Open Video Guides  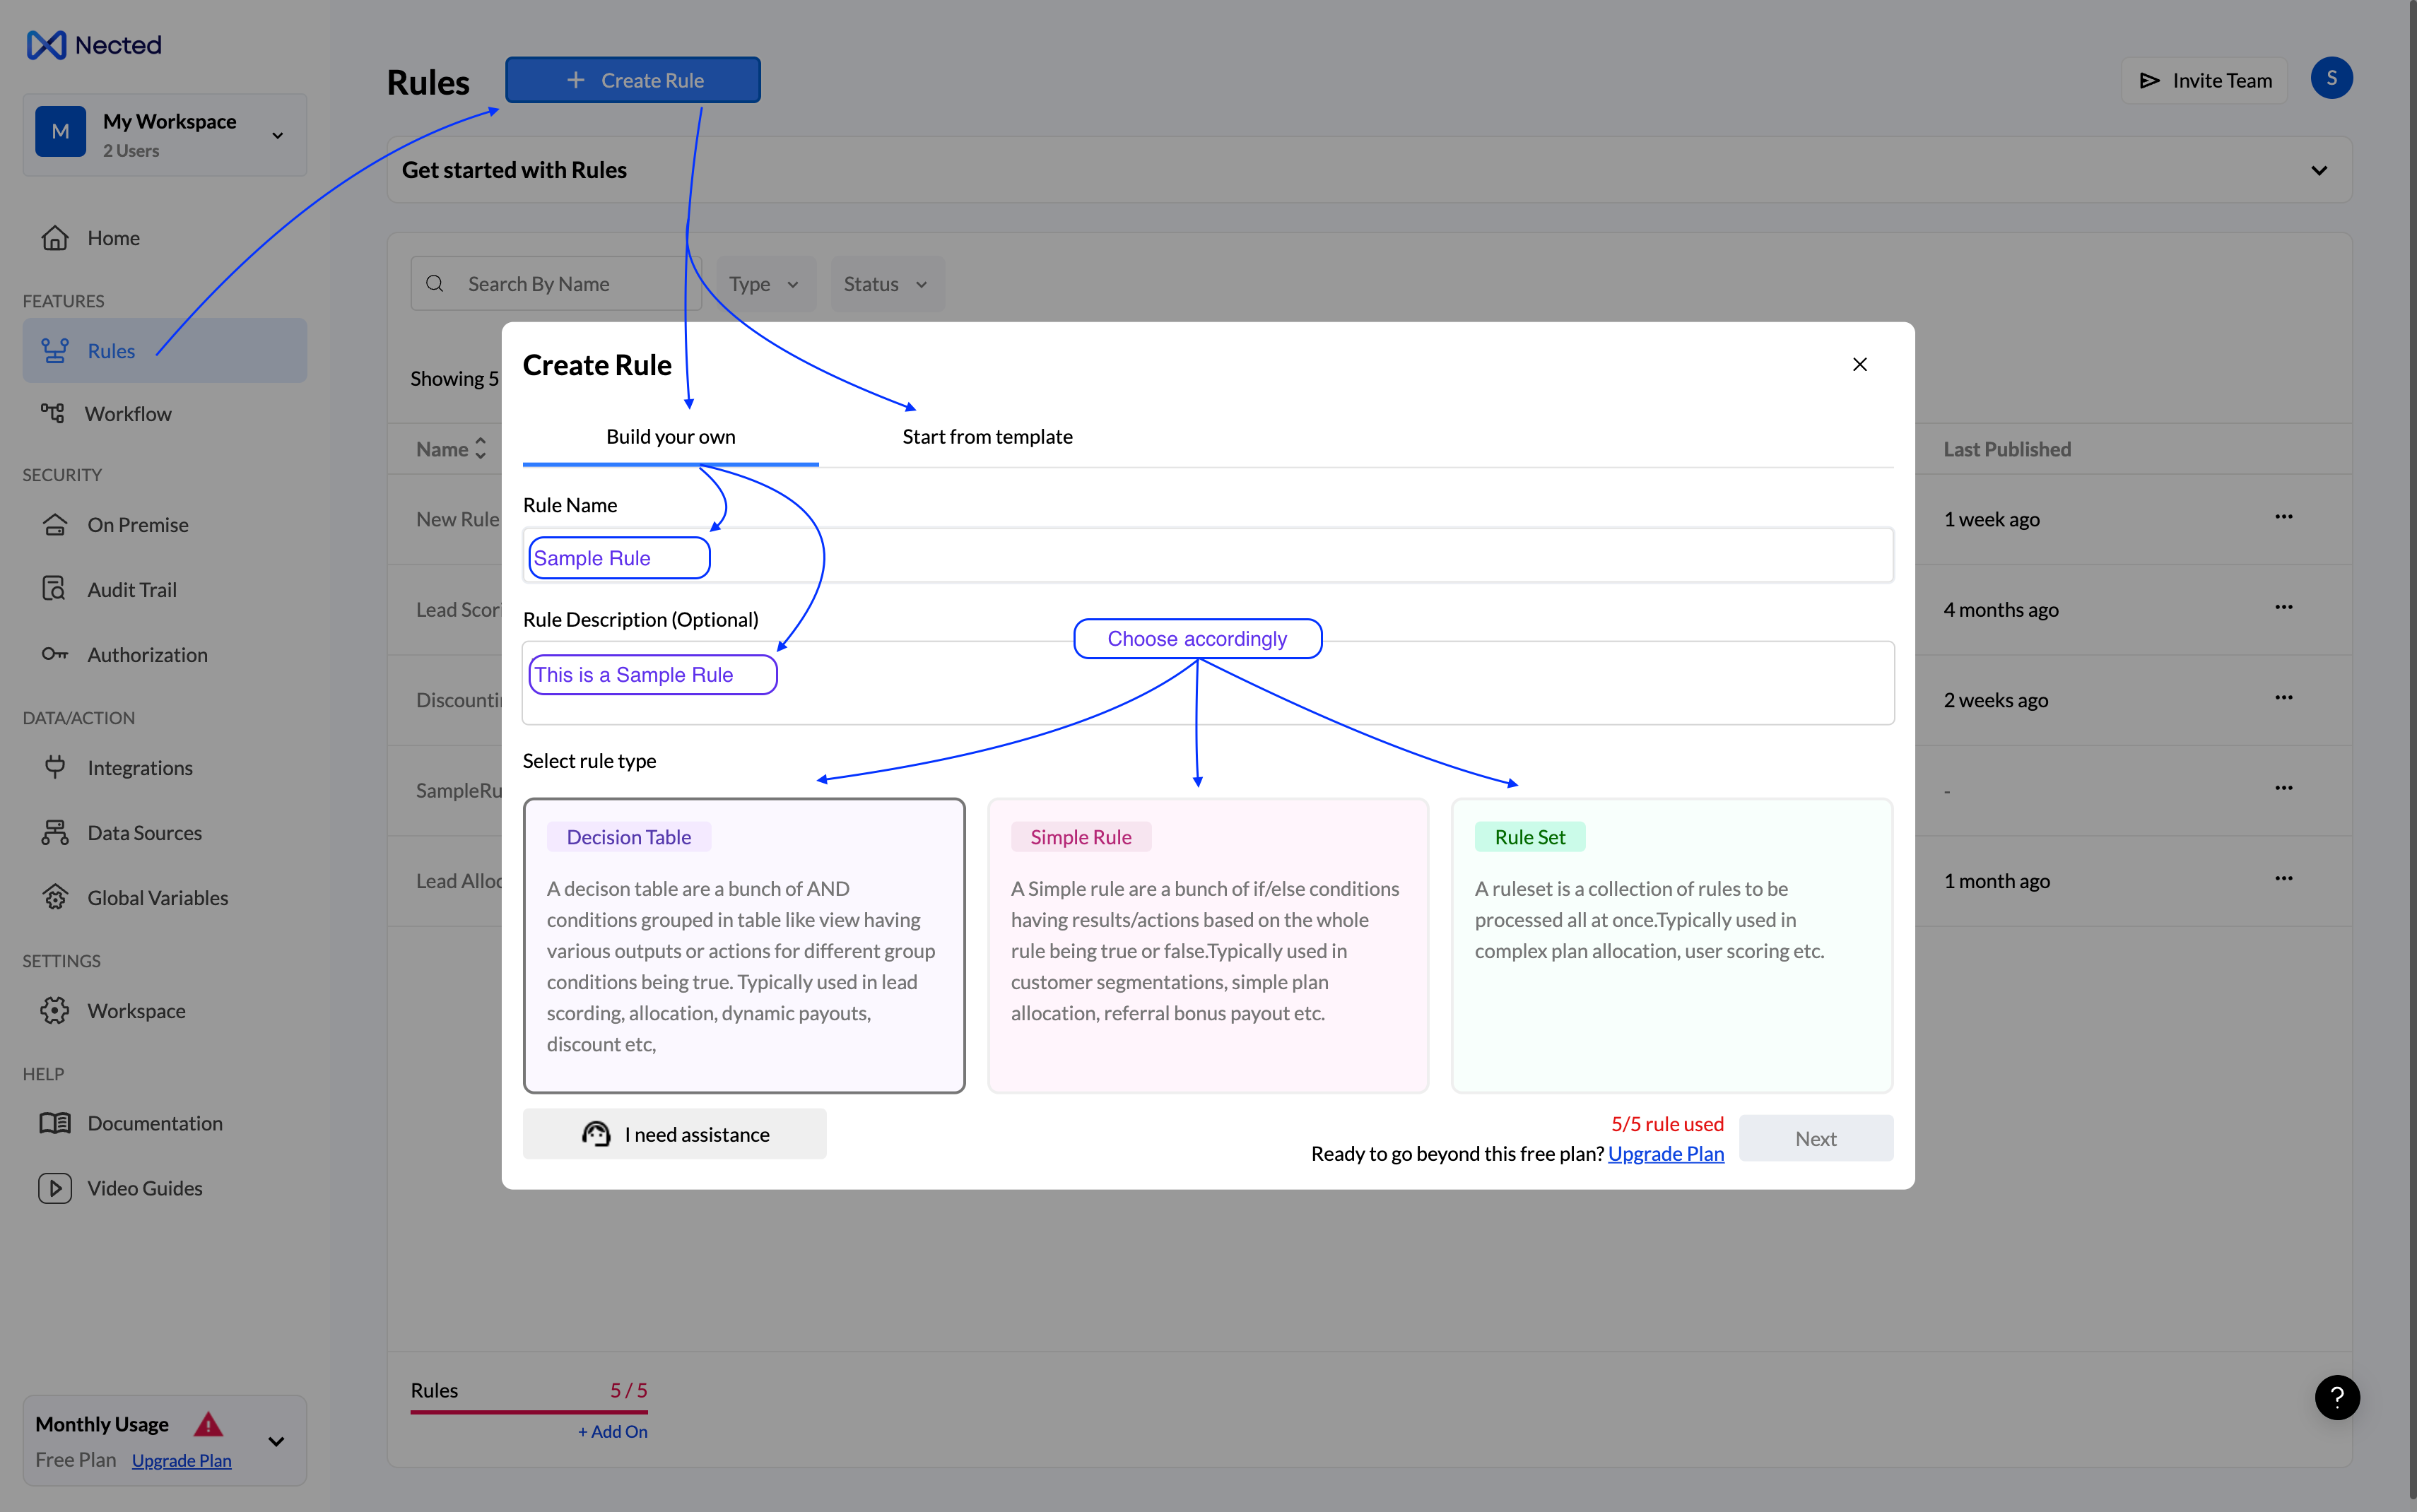tap(144, 1188)
